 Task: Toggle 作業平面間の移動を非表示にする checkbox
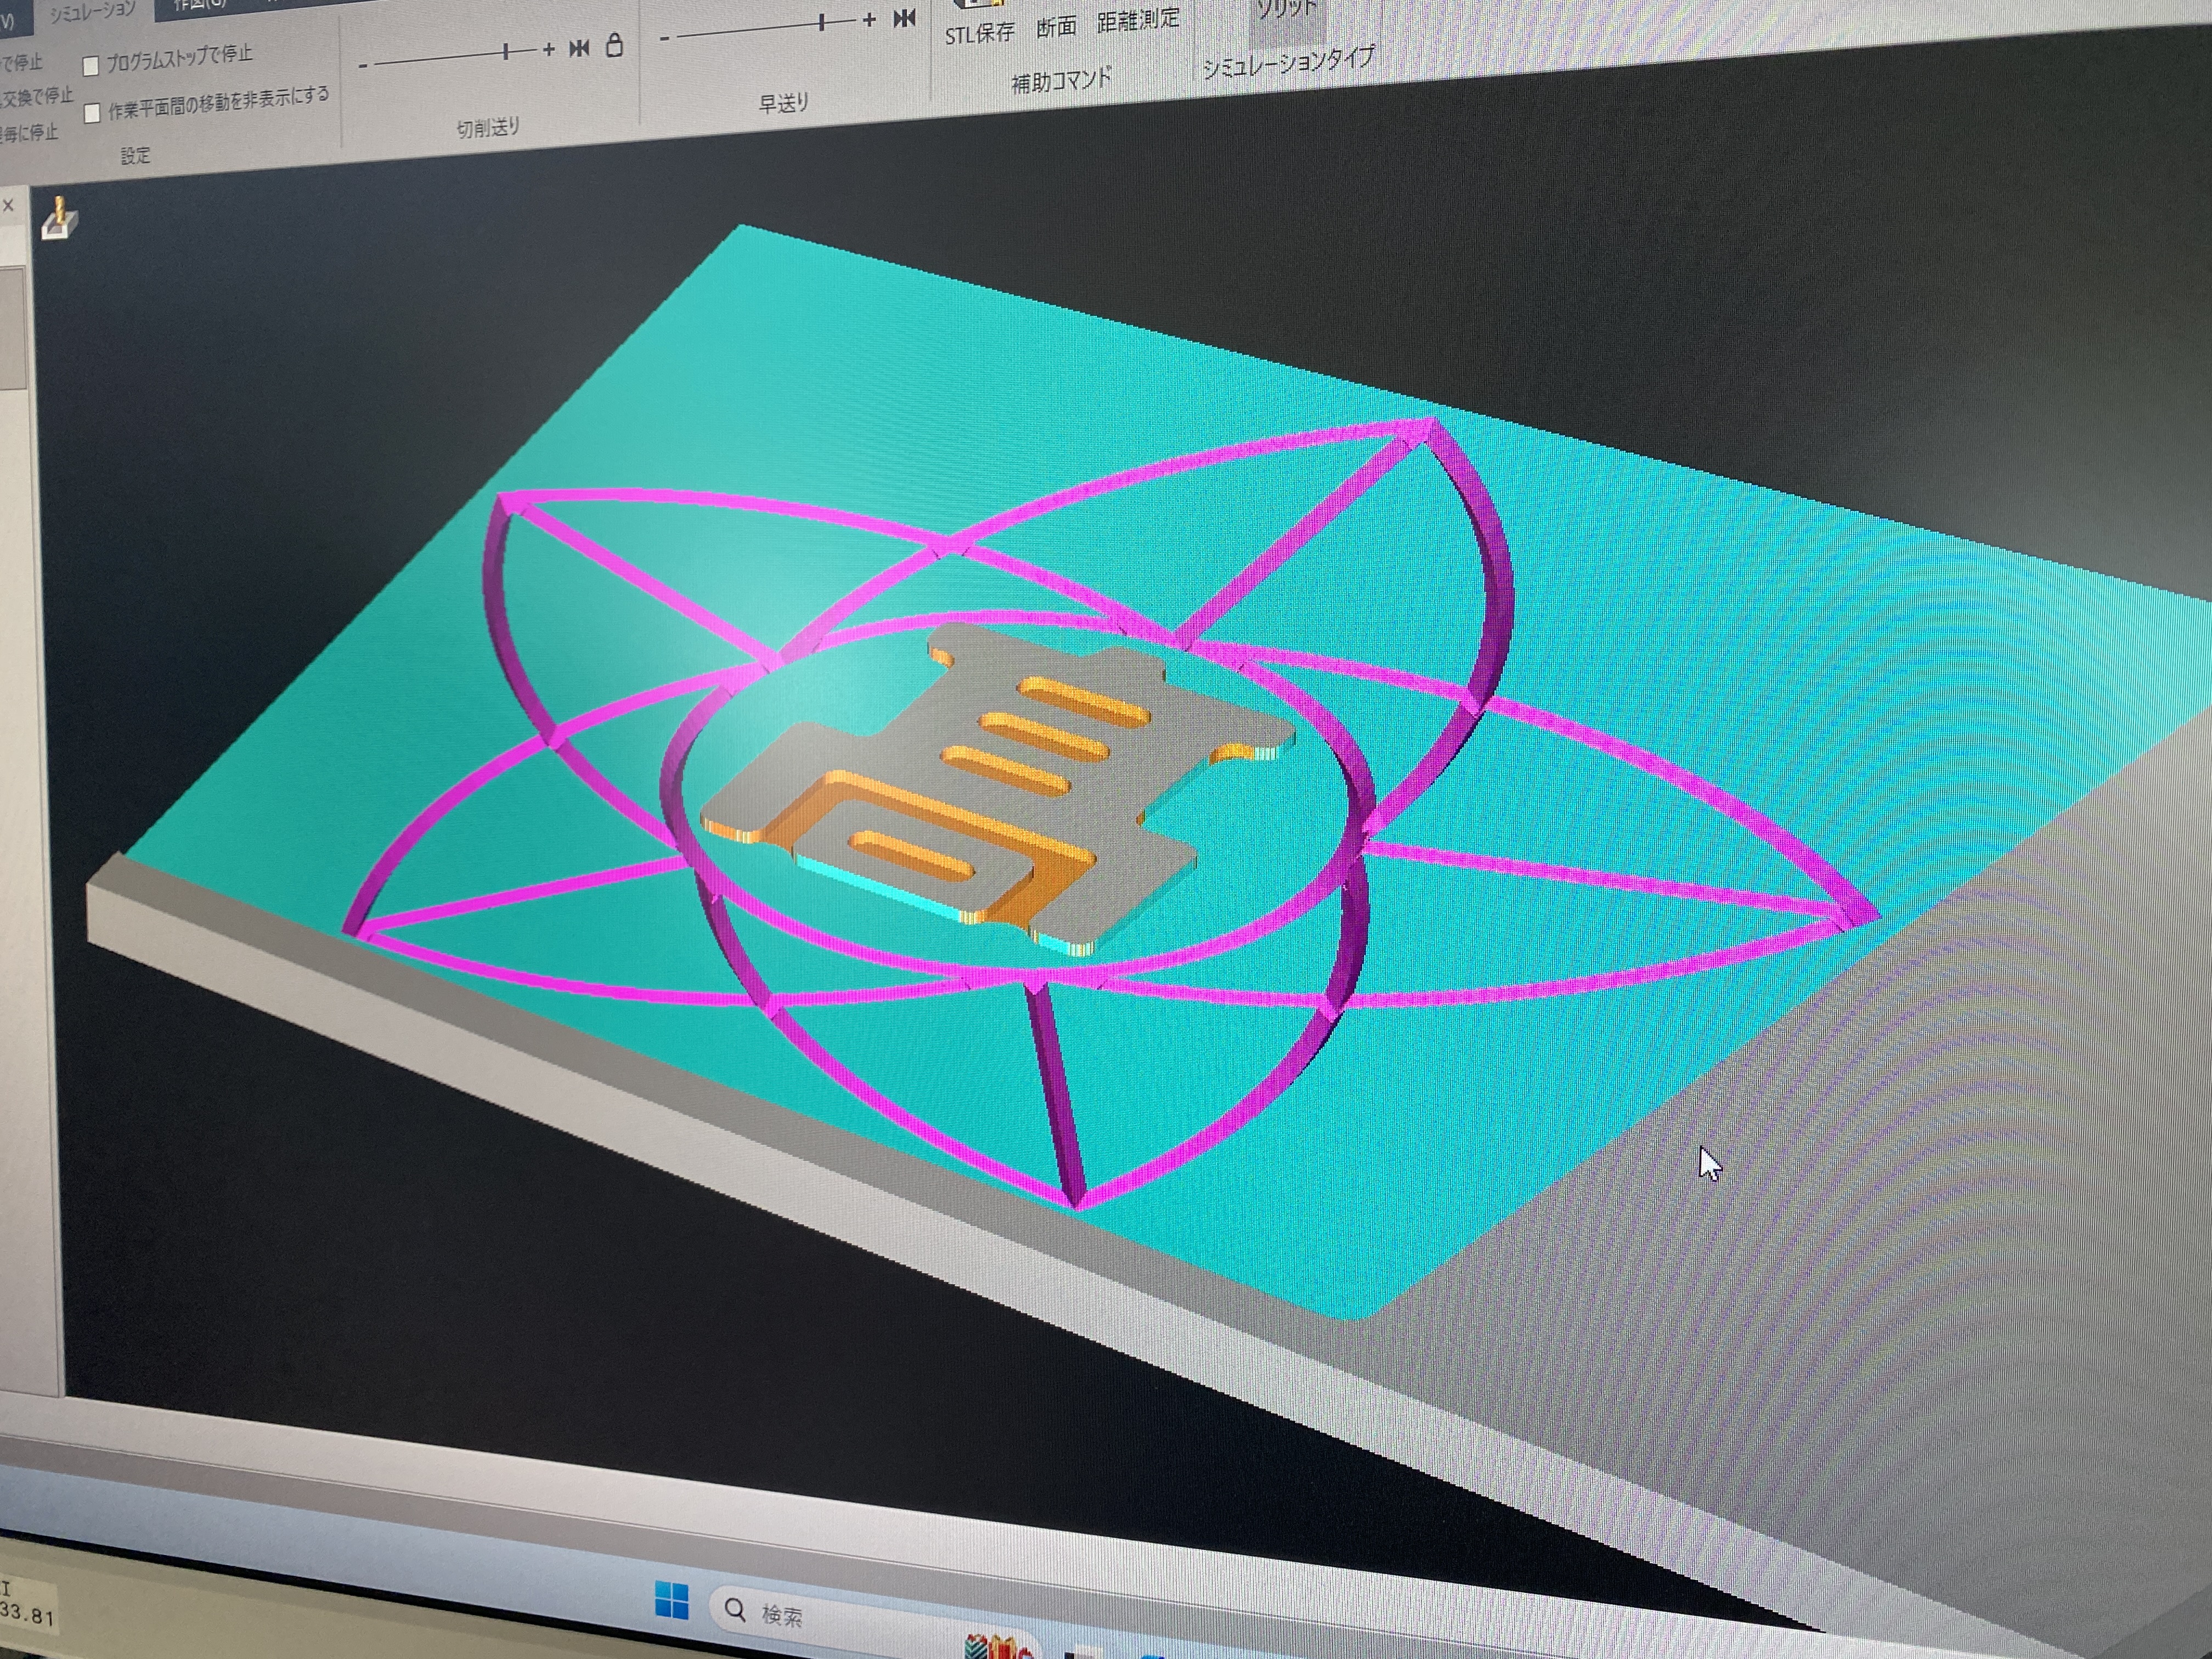(92, 113)
